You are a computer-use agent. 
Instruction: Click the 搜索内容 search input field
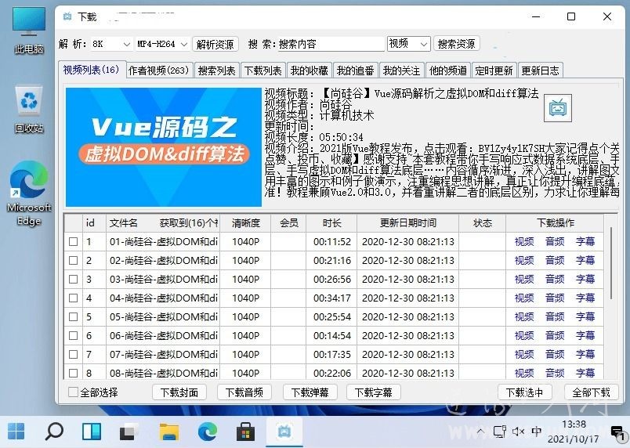pyautogui.click(x=331, y=44)
